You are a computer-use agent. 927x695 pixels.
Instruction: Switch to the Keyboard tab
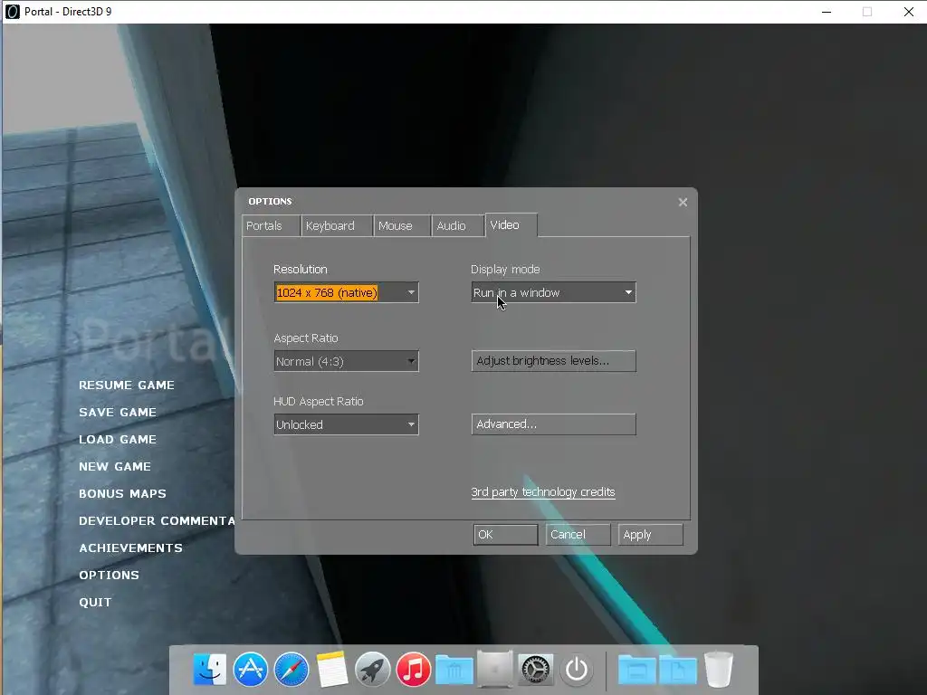click(x=337, y=225)
